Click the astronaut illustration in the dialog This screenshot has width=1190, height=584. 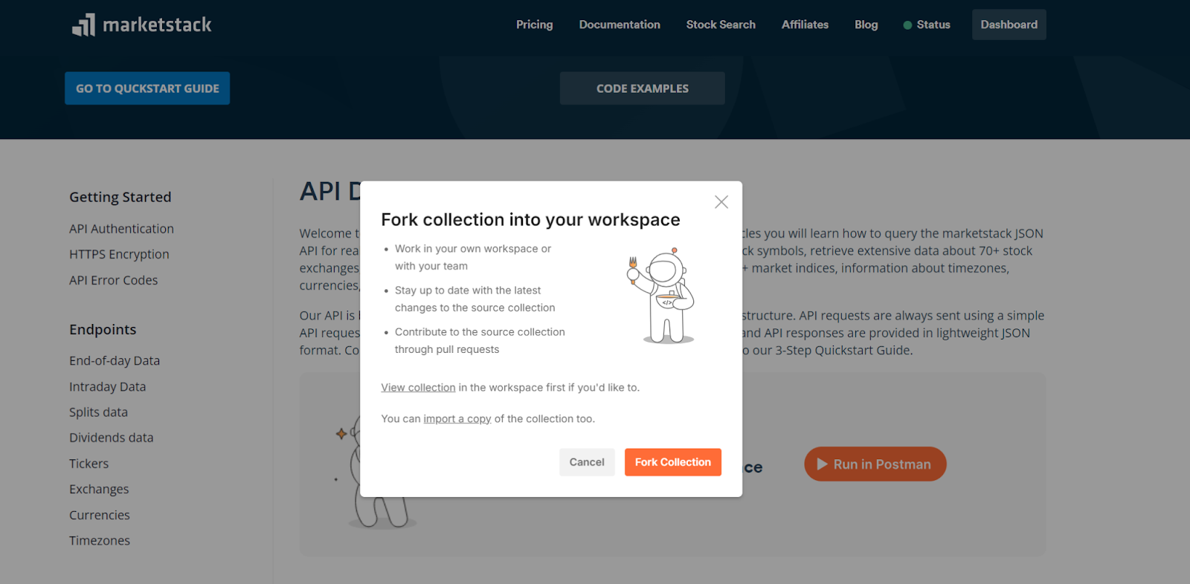click(x=662, y=296)
